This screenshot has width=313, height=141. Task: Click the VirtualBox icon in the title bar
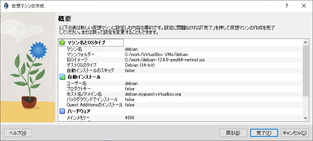(x=6, y=6)
